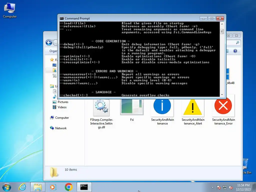
Task: Open Pictures library in Explorer sidebar
Action: pos(60,102)
